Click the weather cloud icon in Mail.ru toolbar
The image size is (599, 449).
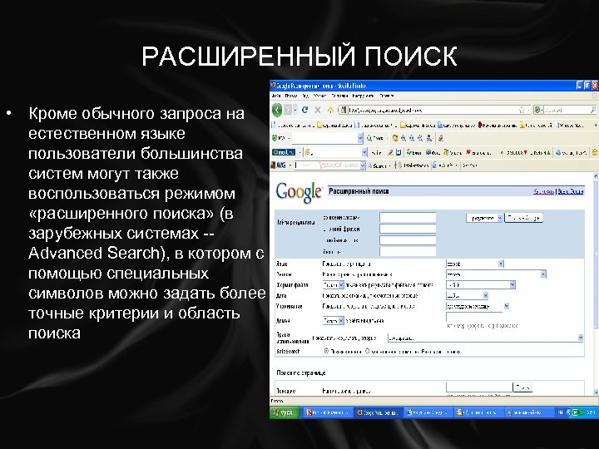click(559, 152)
